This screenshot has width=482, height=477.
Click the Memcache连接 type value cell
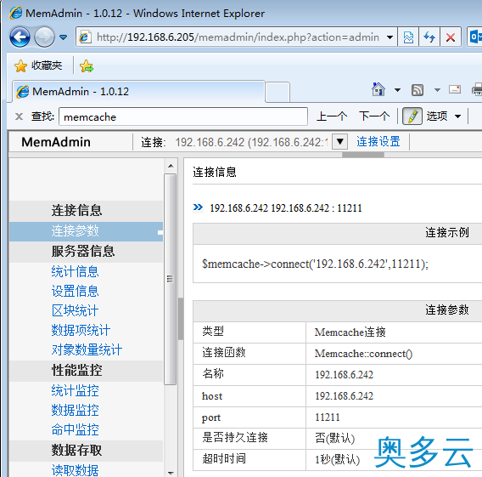[x=350, y=332]
